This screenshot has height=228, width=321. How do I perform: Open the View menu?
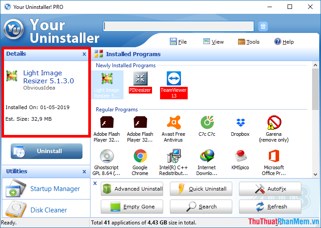[213, 41]
